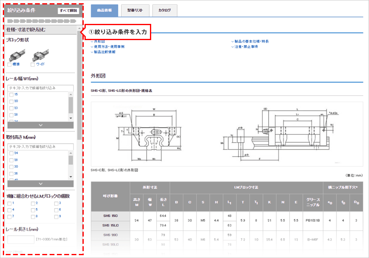369x258 pixels.
Task: Switch to the 型番リスト tab
Action: tap(135, 11)
